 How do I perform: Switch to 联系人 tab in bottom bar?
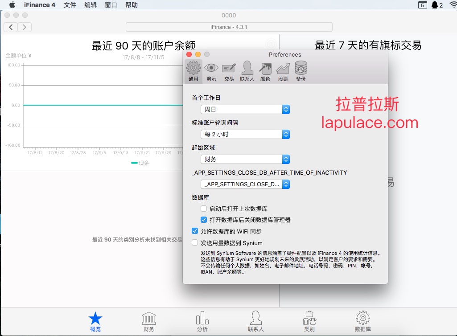[256, 322]
